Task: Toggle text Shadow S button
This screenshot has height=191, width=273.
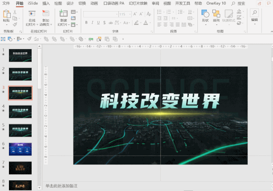Action: tap(104, 23)
